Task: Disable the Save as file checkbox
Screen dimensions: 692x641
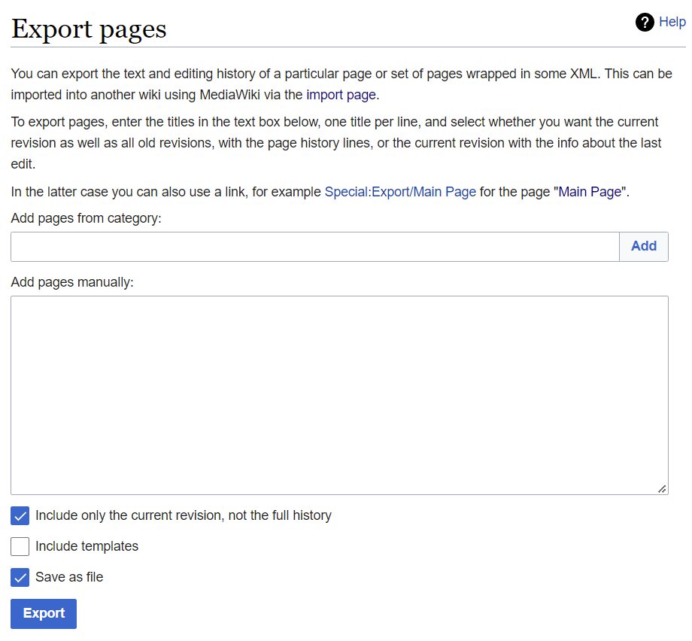Action: pyautogui.click(x=20, y=578)
